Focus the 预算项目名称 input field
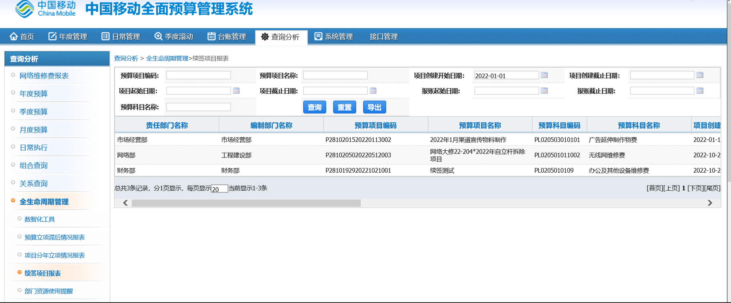 pos(335,75)
